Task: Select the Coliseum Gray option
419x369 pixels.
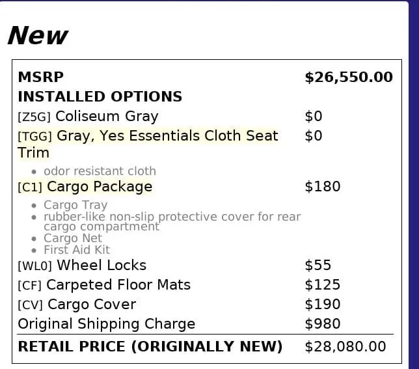Action: 107,116
